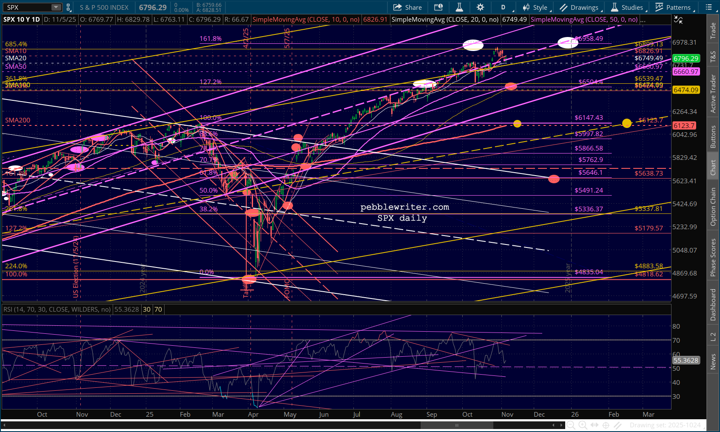Open the Studies menu
Image resolution: width=720 pixels, height=432 pixels.
(x=629, y=7)
